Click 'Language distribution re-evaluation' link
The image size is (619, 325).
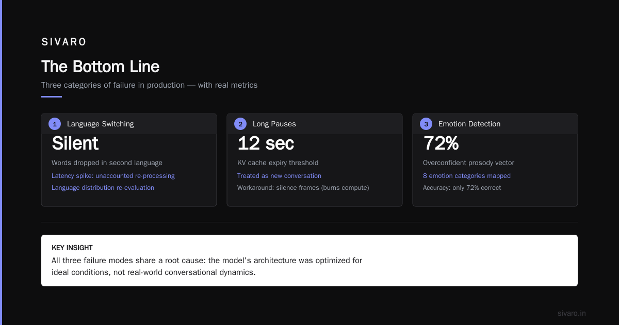tap(103, 188)
